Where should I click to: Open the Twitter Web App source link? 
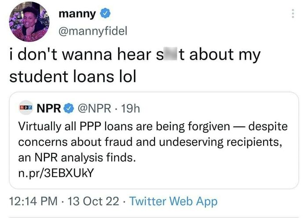click(173, 202)
